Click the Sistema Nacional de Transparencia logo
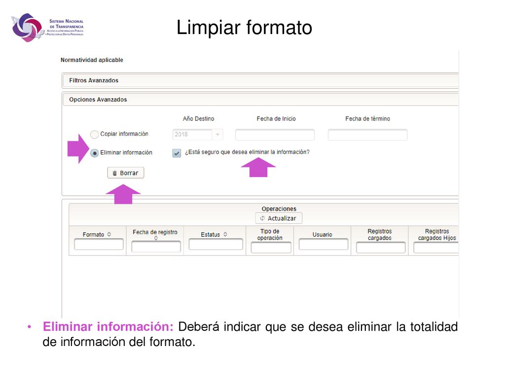This screenshot has height=378, width=505. [47, 28]
